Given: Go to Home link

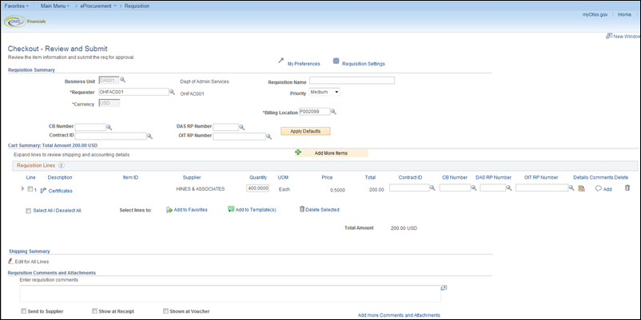Looking at the screenshot, I should coord(624,14).
